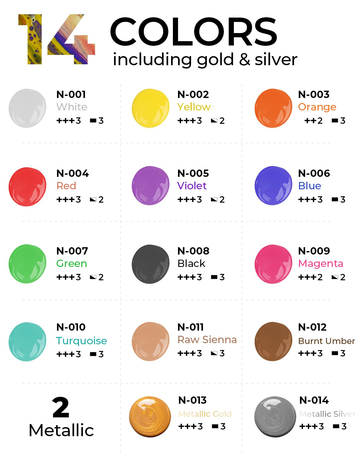This screenshot has width=364, height=455.
Task: Click the large COLORS heading
Action: pyautogui.click(x=194, y=32)
